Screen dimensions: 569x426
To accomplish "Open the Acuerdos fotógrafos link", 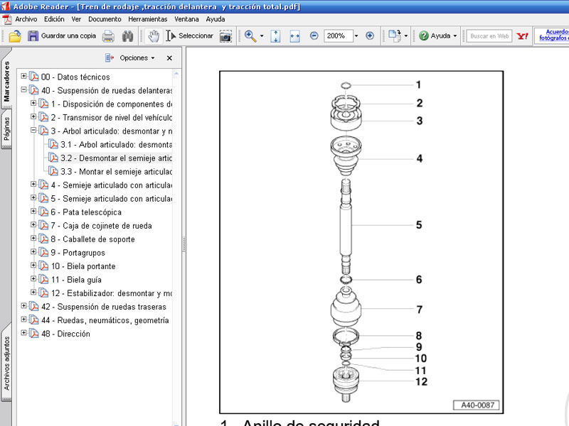I will 554,35.
